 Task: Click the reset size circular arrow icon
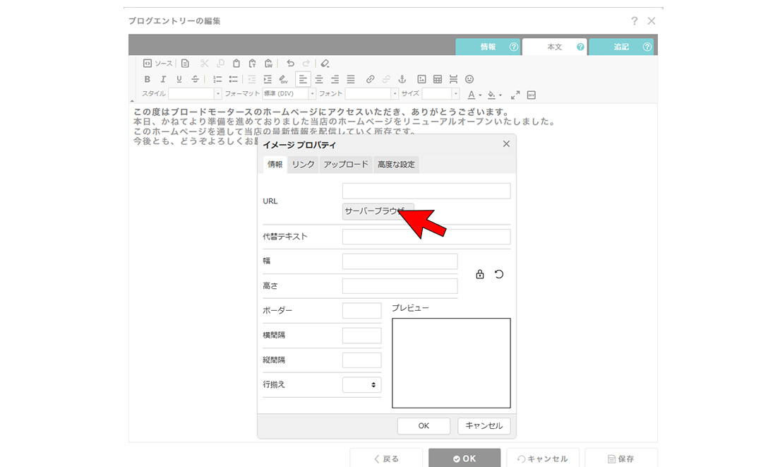tap(499, 274)
